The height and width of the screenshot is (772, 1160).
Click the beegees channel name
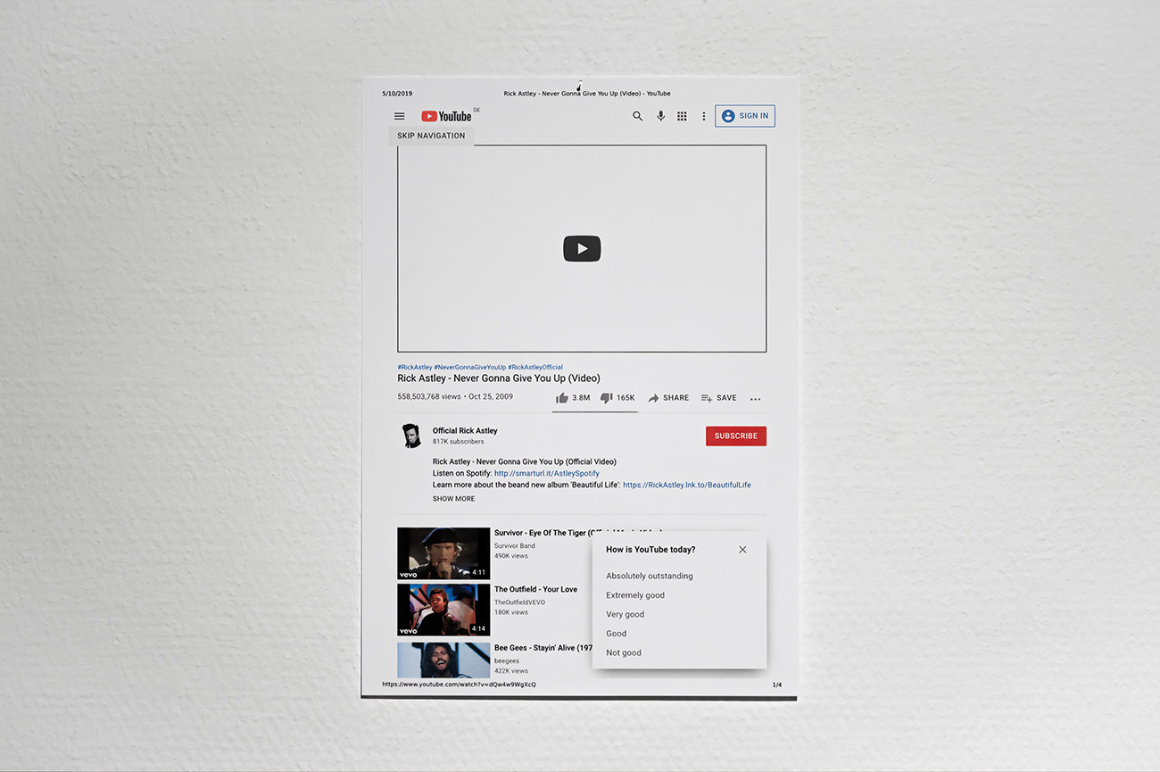tap(507, 661)
